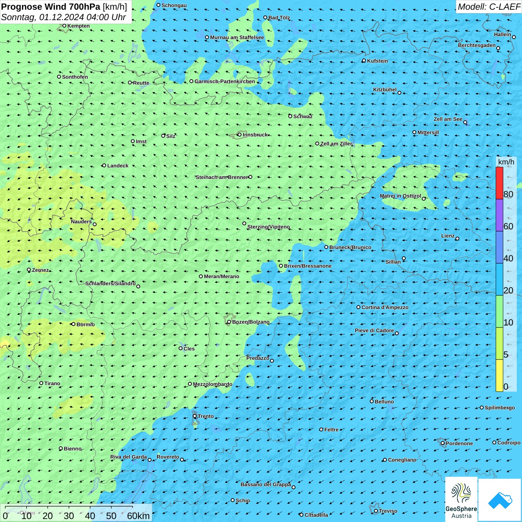Click the Bad Tölz location dot

[x=265, y=18]
